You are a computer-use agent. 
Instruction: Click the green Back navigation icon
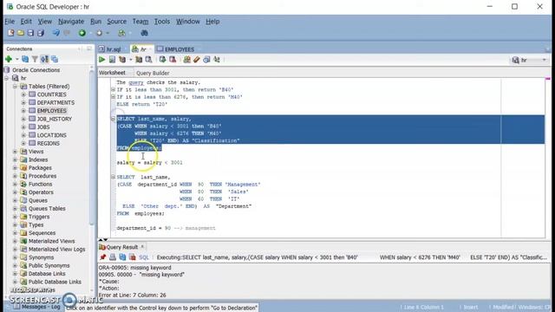click(82, 33)
